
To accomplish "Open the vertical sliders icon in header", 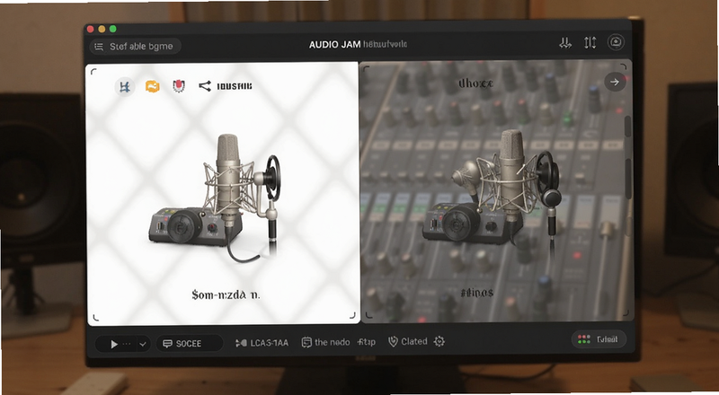I will point(590,43).
